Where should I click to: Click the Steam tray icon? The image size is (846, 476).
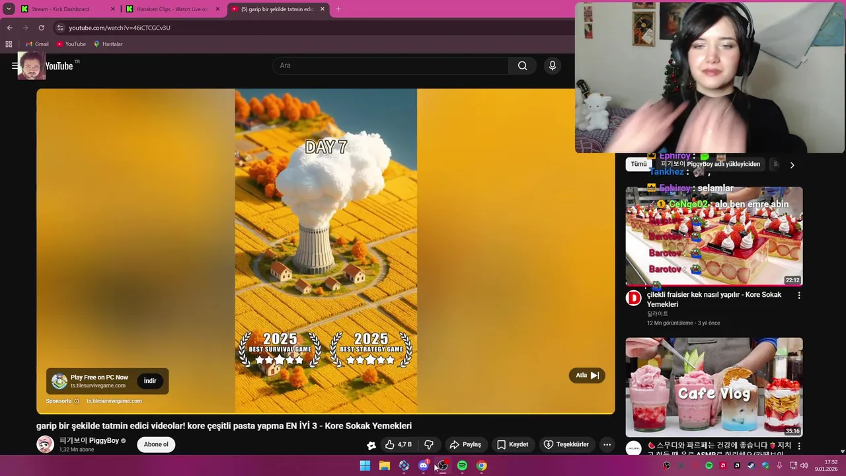pyautogui.click(x=751, y=465)
